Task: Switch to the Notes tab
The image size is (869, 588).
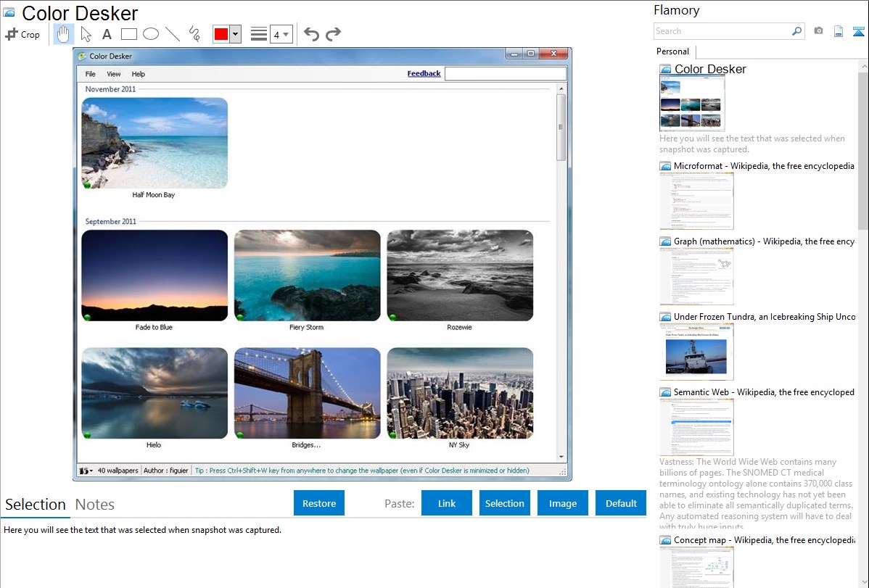Action: pyautogui.click(x=95, y=505)
